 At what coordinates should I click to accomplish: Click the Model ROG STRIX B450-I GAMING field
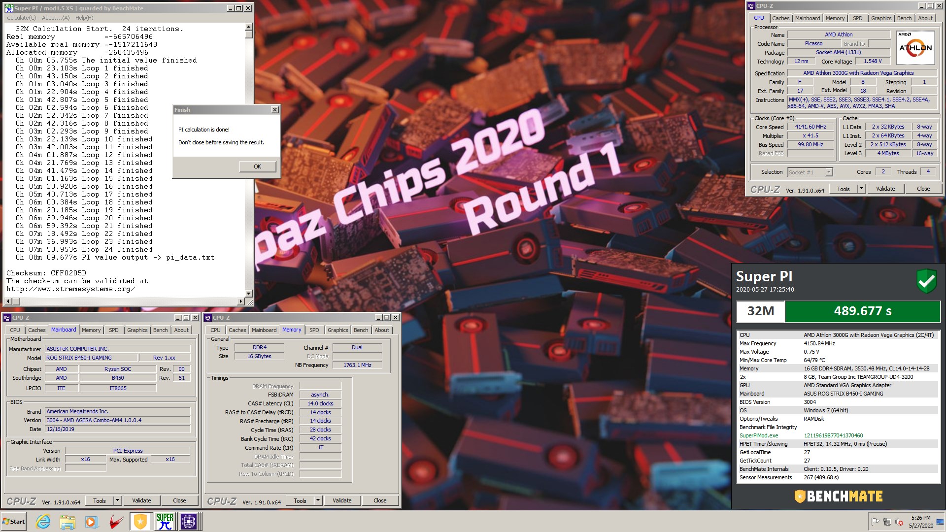(91, 358)
